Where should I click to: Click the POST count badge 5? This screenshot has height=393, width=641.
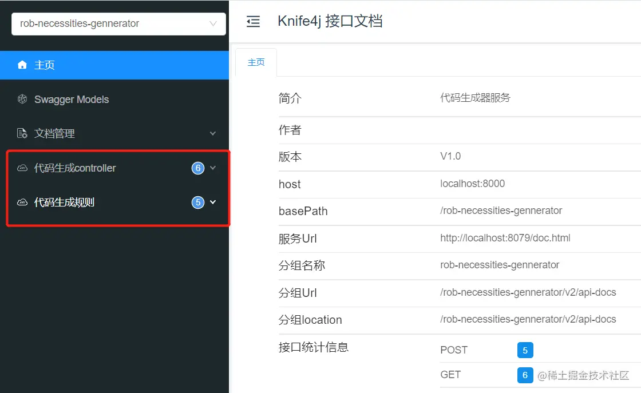pyautogui.click(x=525, y=350)
